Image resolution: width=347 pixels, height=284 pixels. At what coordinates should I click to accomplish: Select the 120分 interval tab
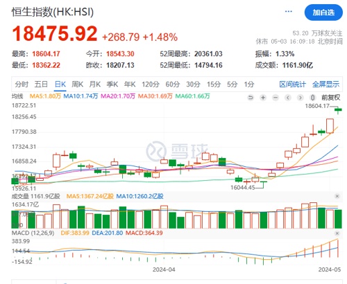point(151,85)
